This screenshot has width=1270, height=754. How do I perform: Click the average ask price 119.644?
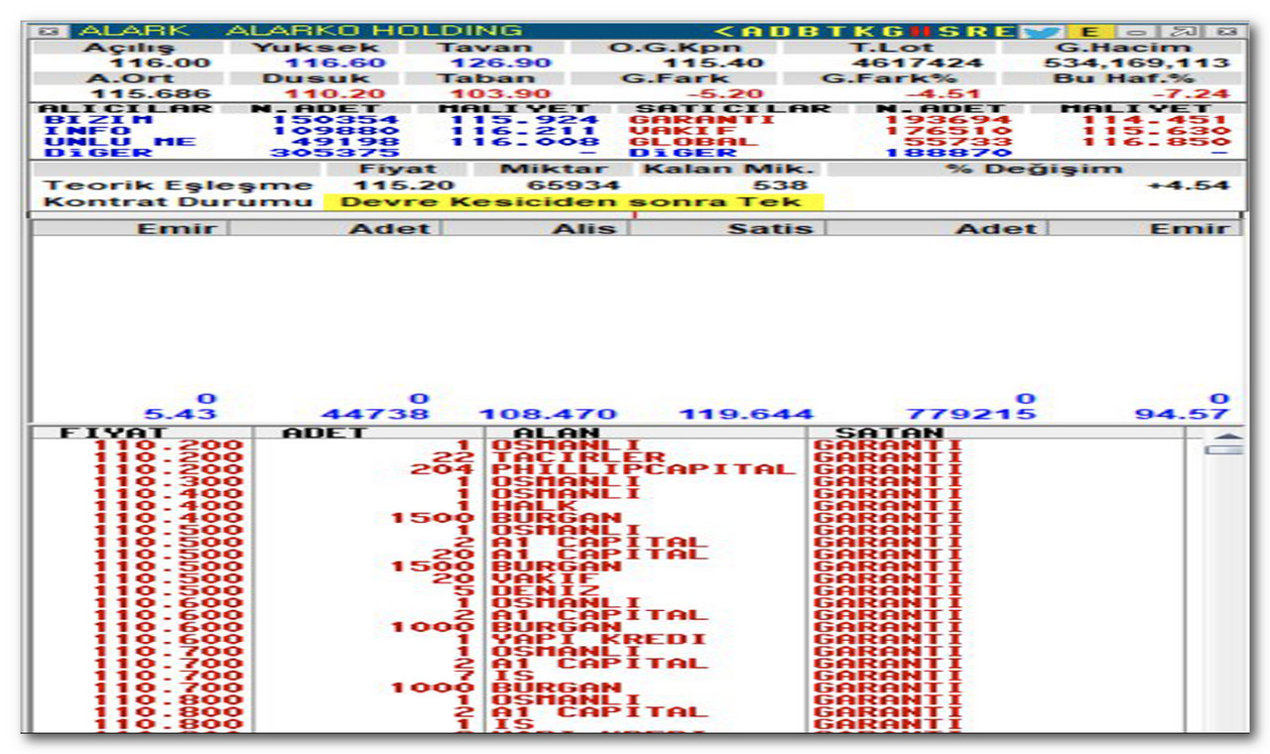pyautogui.click(x=745, y=415)
